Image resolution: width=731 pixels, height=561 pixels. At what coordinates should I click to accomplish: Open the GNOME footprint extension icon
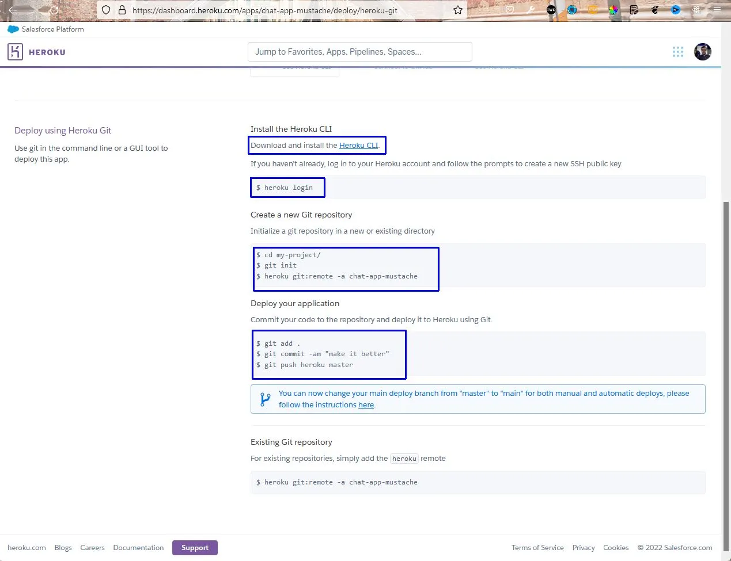[x=655, y=10]
